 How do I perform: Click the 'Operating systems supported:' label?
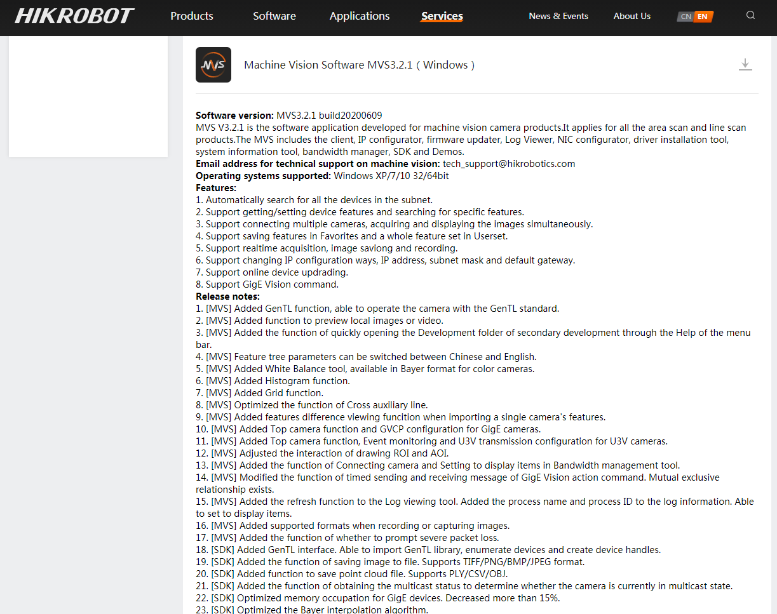(x=263, y=176)
